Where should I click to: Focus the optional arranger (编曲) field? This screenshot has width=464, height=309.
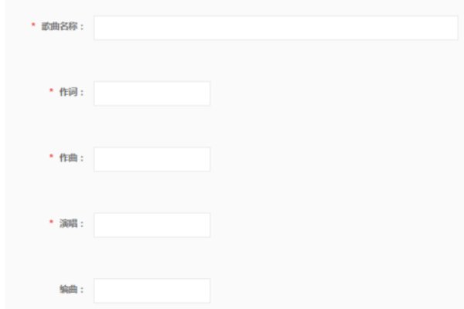(152, 290)
